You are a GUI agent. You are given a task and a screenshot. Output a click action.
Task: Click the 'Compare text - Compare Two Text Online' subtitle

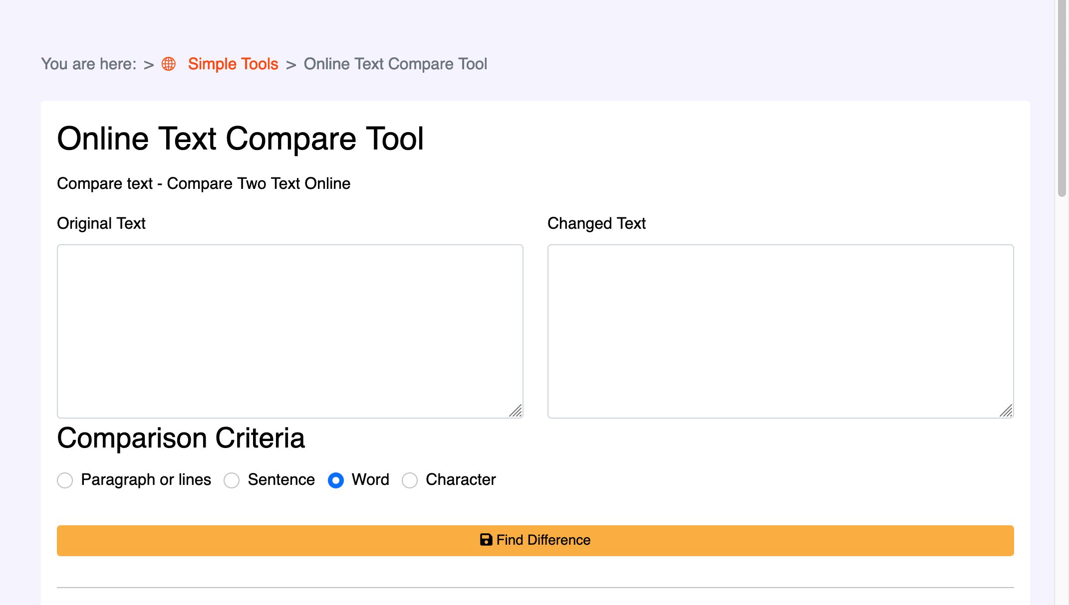point(204,183)
